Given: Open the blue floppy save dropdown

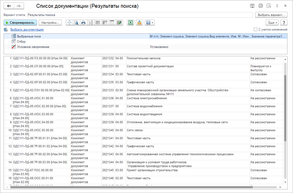Looking at the screenshot, I should click(x=149, y=23).
